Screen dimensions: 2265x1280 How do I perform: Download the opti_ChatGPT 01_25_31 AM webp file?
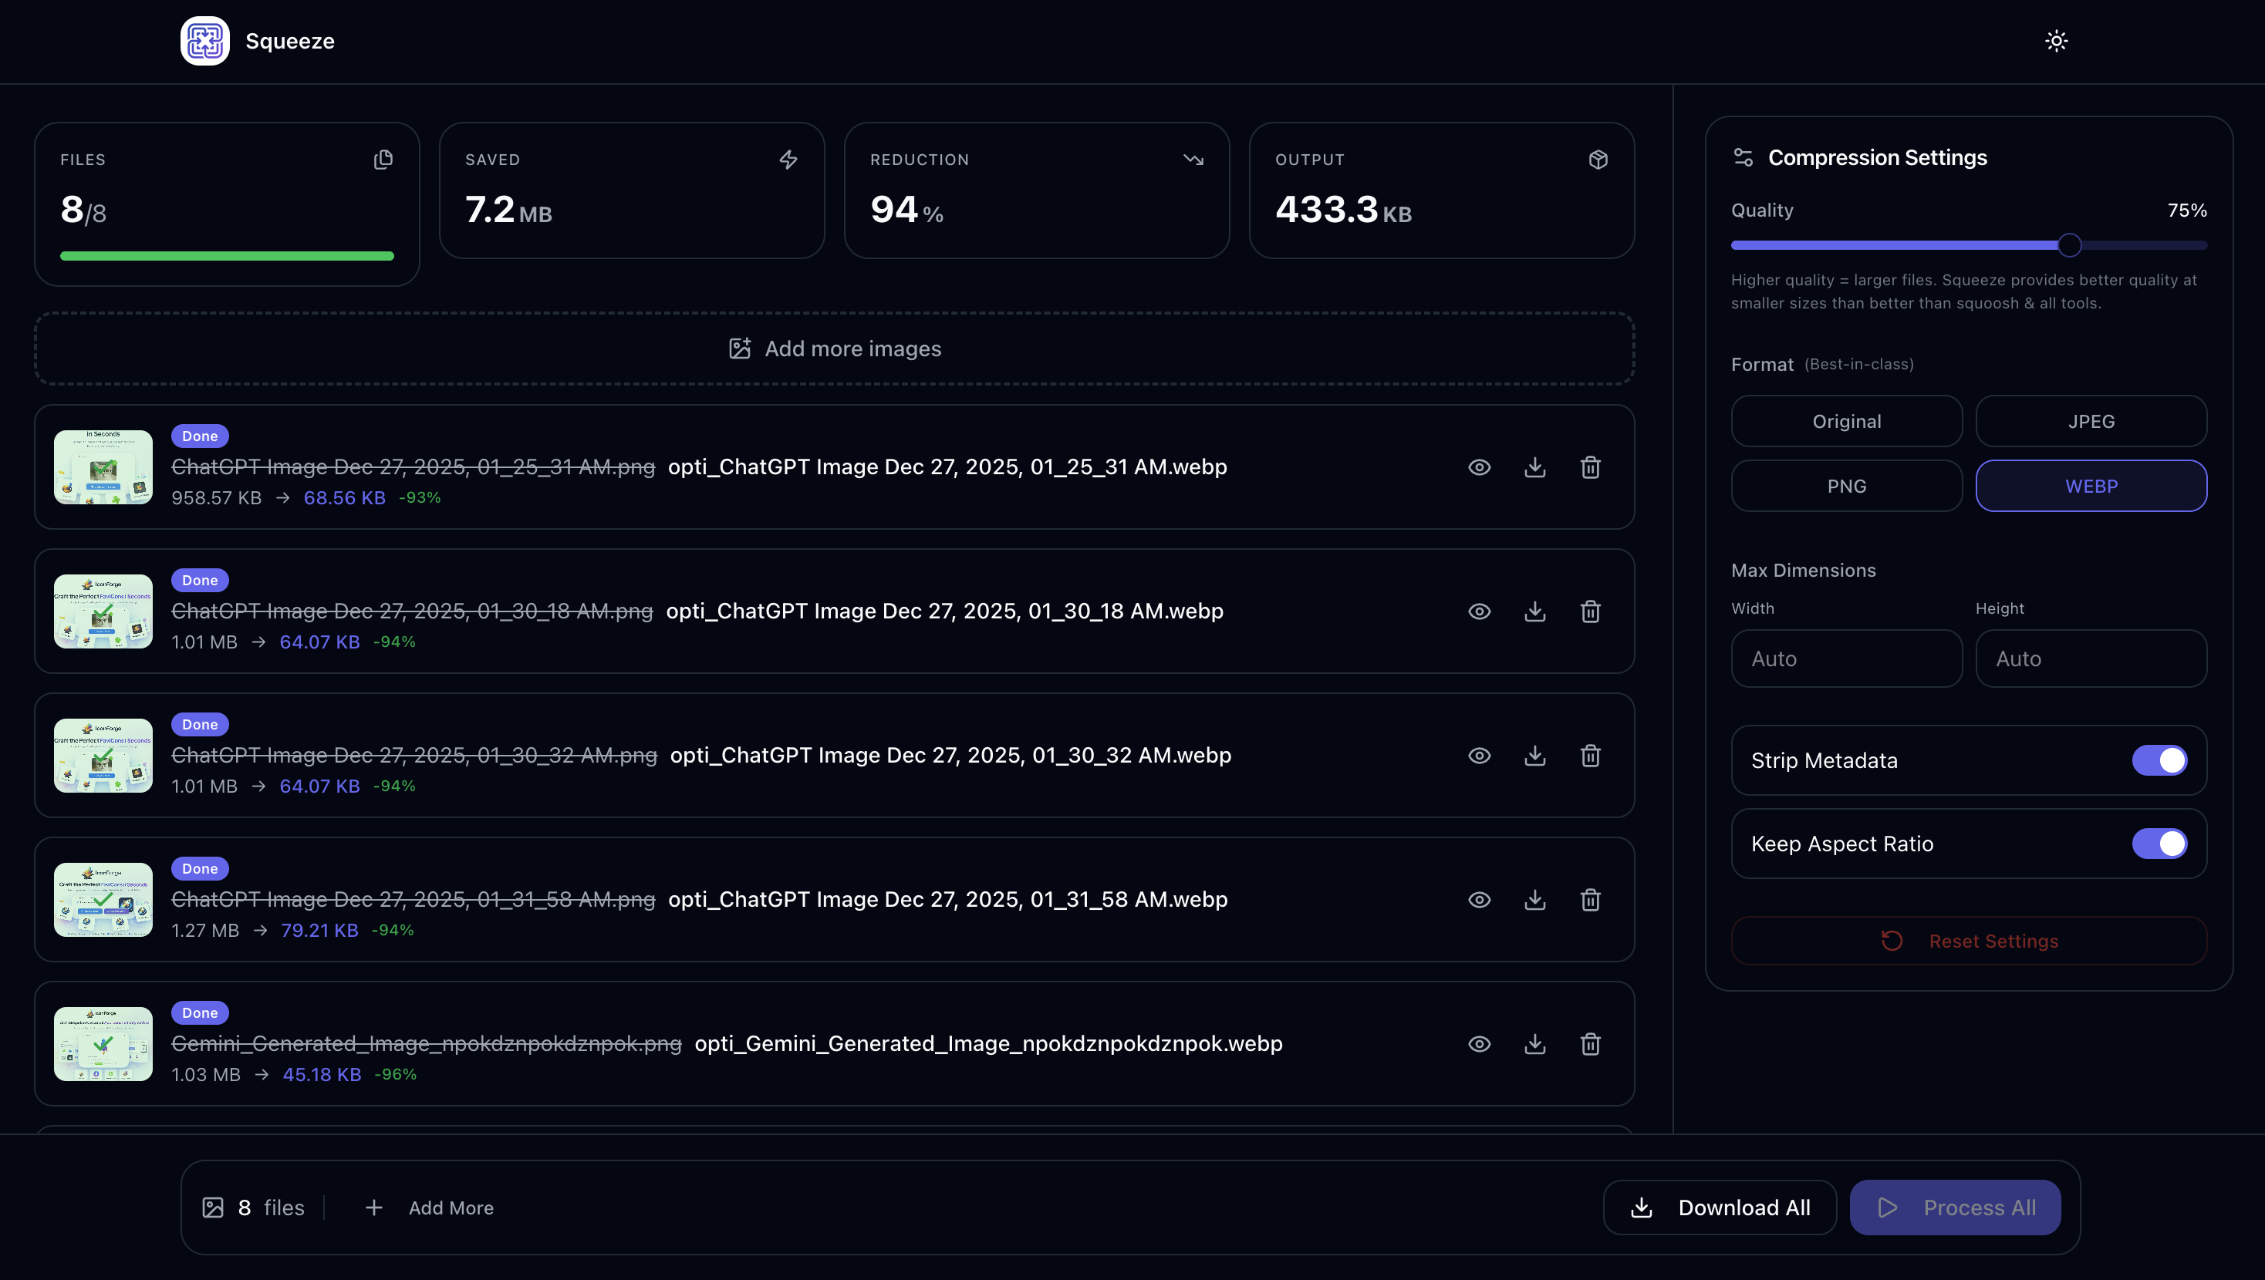[x=1534, y=467]
